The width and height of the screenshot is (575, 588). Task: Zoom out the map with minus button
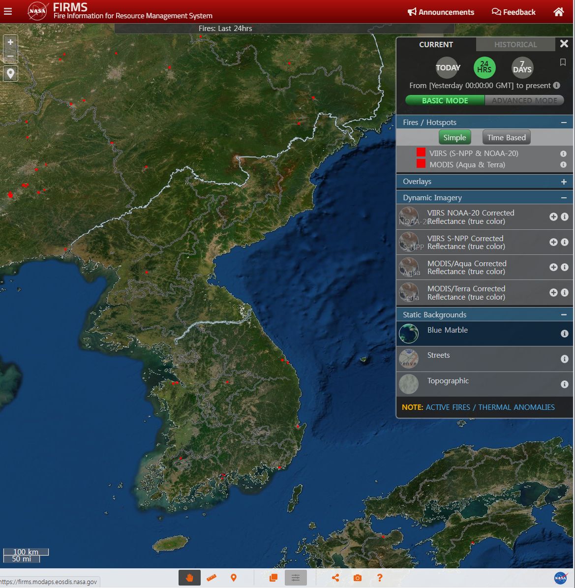pos(10,56)
